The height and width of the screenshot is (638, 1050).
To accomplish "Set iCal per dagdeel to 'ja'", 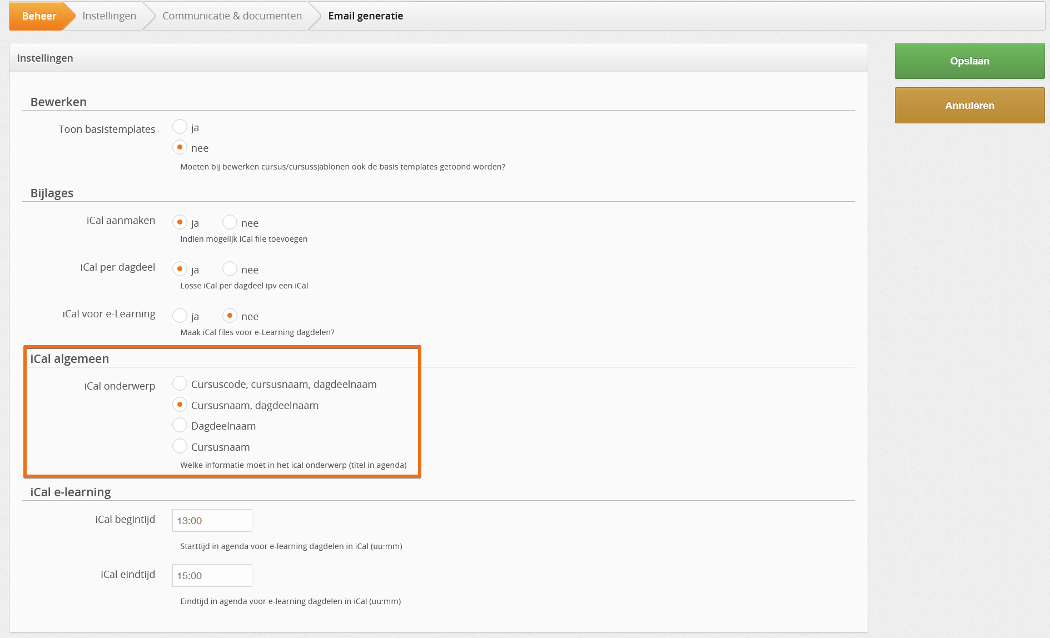I will 180,269.
